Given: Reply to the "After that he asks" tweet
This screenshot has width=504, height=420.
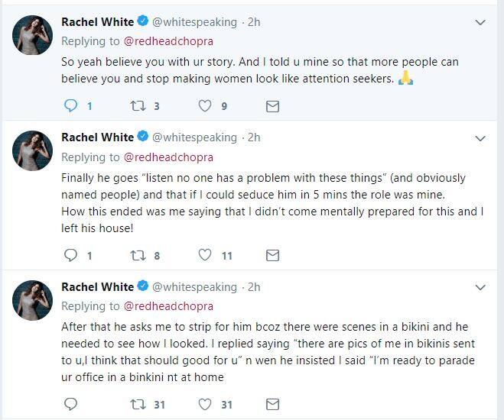Looking at the screenshot, I should [70, 404].
